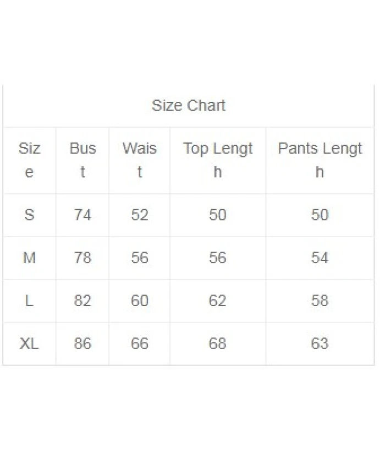The height and width of the screenshot is (453, 385).
Task: Click bust value 74 for size S
Action: [82, 215]
